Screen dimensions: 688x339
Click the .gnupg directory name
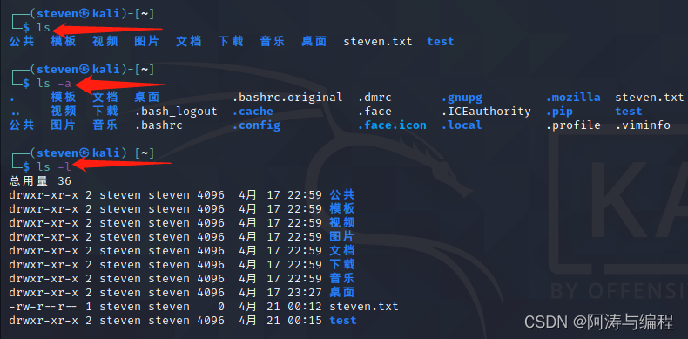pos(462,98)
